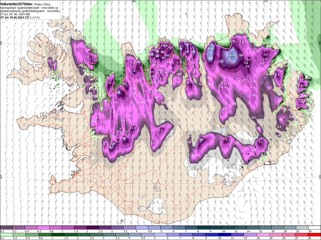The image size is (321, 240).
Task: Click the light blue 4 swatch in the upper legend
Action: (x=142, y=228)
